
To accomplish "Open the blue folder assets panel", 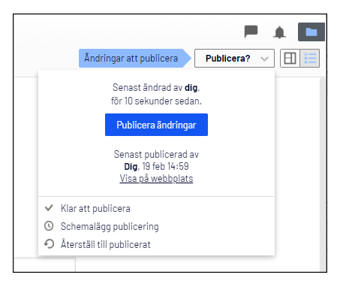I will [311, 32].
